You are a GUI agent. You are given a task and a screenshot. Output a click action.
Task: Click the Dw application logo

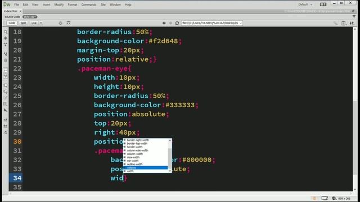click(7, 4)
